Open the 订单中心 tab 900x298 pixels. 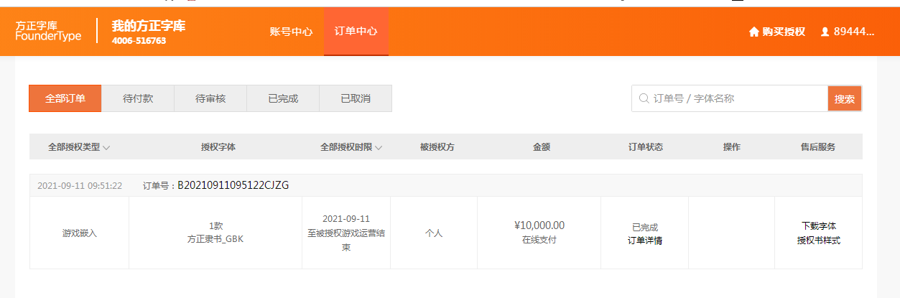[356, 32]
